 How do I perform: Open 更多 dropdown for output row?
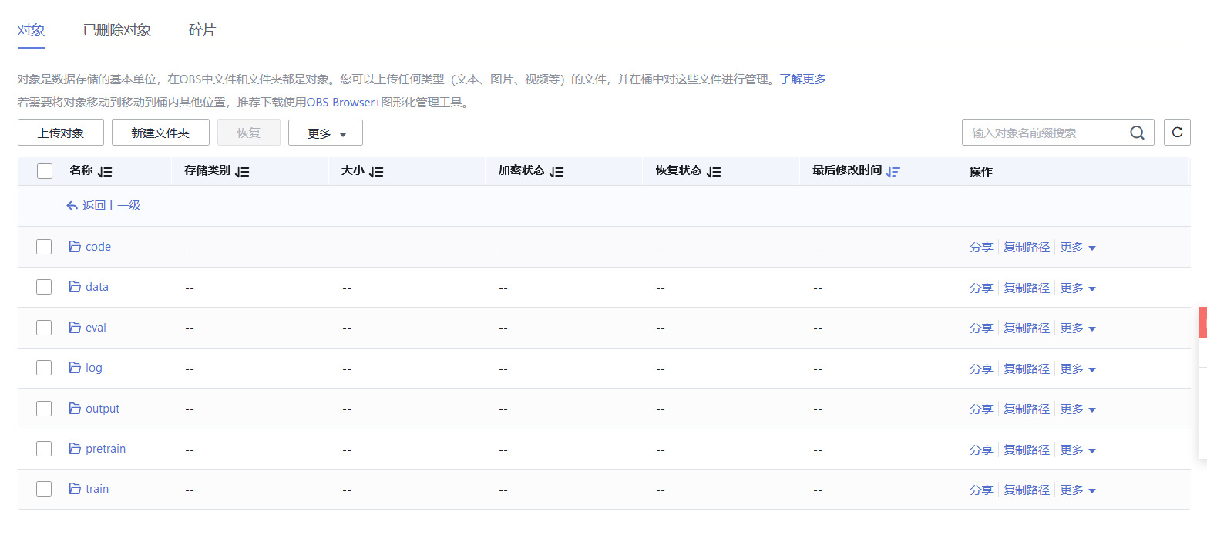[x=1078, y=409]
